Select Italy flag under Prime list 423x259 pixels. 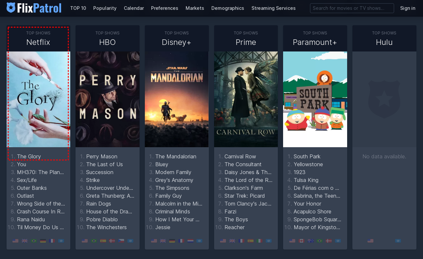(x=260, y=241)
